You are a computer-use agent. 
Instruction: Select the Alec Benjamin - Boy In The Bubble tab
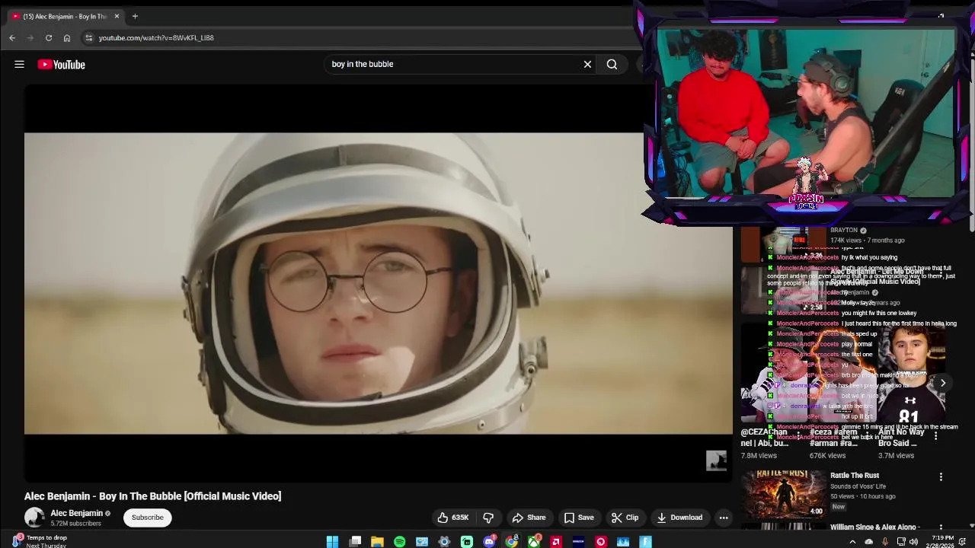tap(64, 16)
